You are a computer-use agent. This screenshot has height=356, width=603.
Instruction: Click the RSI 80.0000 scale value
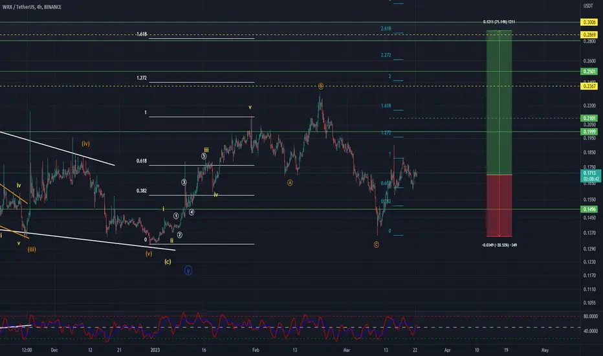[590, 317]
